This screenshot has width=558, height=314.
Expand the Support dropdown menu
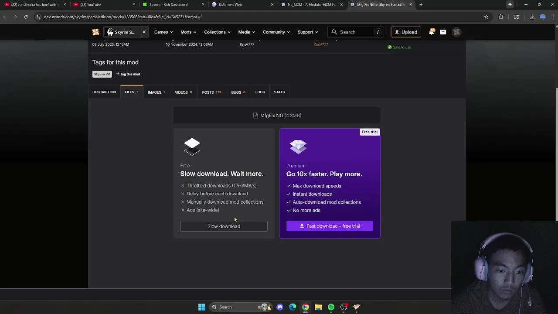308,32
